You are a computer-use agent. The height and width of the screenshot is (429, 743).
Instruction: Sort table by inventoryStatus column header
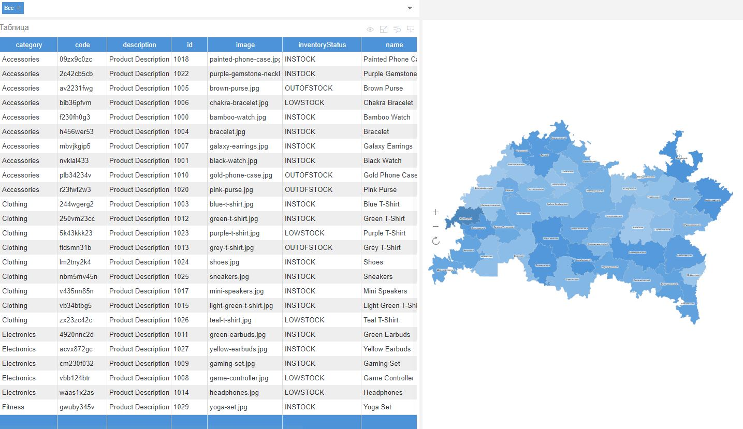coord(322,45)
